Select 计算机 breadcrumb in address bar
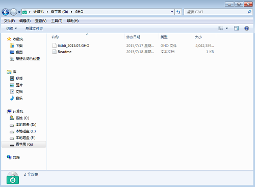 pyautogui.click(x=38, y=12)
